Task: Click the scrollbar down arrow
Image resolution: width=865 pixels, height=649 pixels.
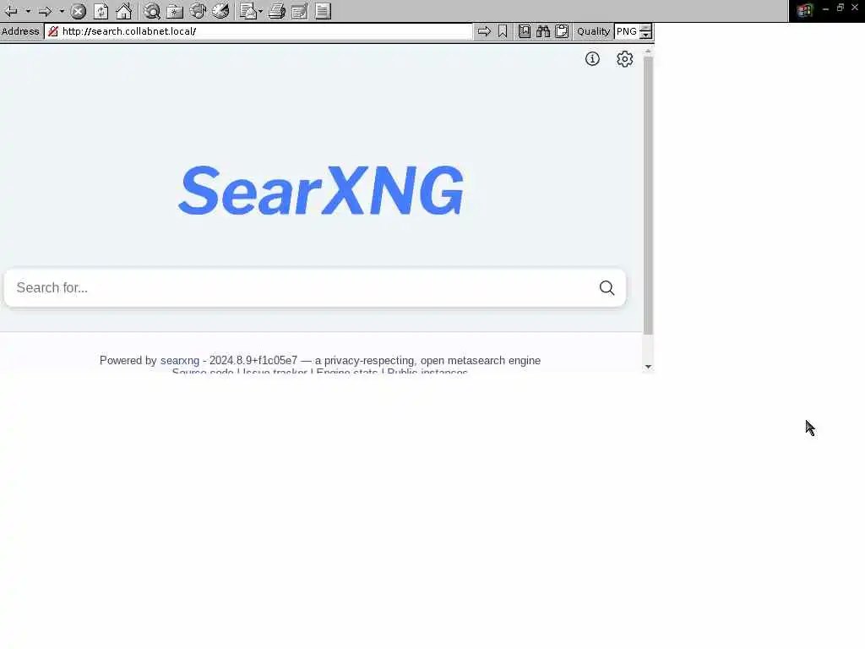Action: point(648,367)
